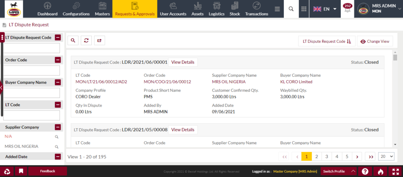Open Stock menu

(235, 9)
